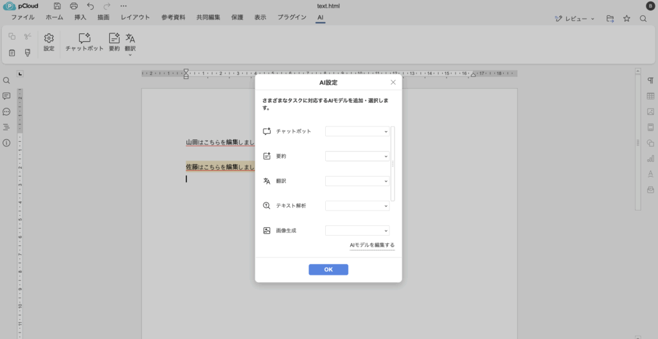The width and height of the screenshot is (658, 339).
Task: Click the Copy icon in ribbon
Action: (x=12, y=37)
